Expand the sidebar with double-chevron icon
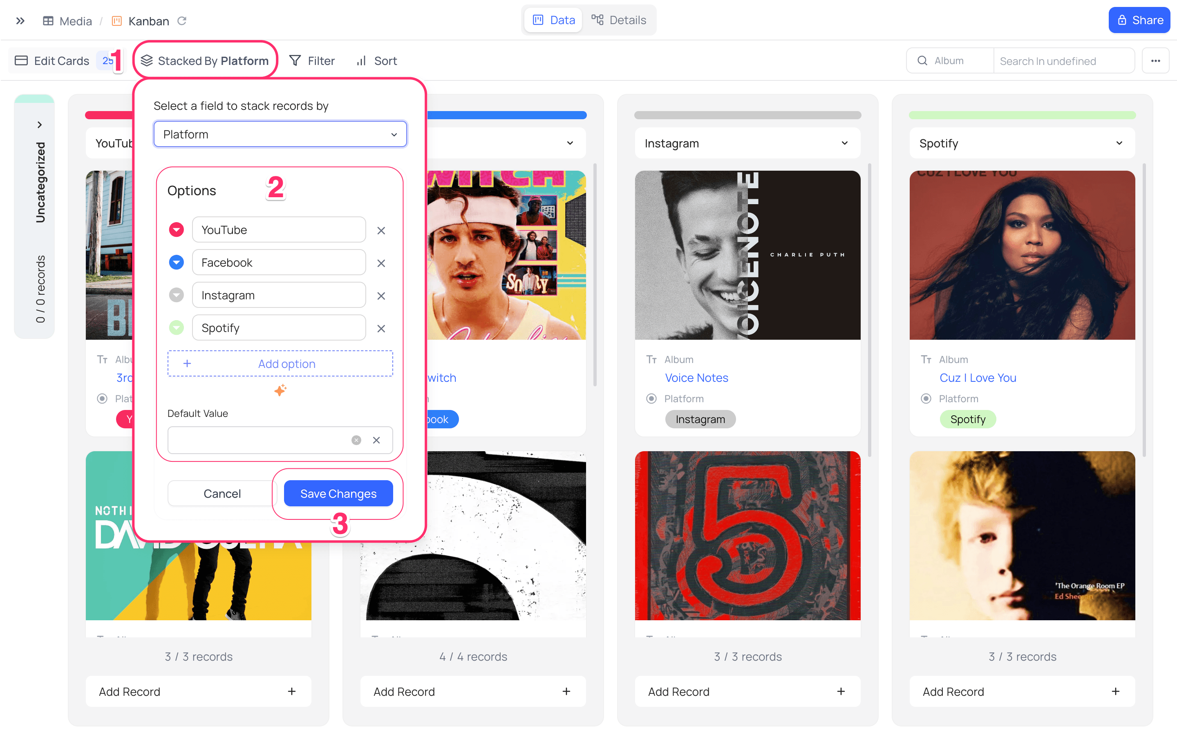The height and width of the screenshot is (735, 1177). click(x=20, y=21)
